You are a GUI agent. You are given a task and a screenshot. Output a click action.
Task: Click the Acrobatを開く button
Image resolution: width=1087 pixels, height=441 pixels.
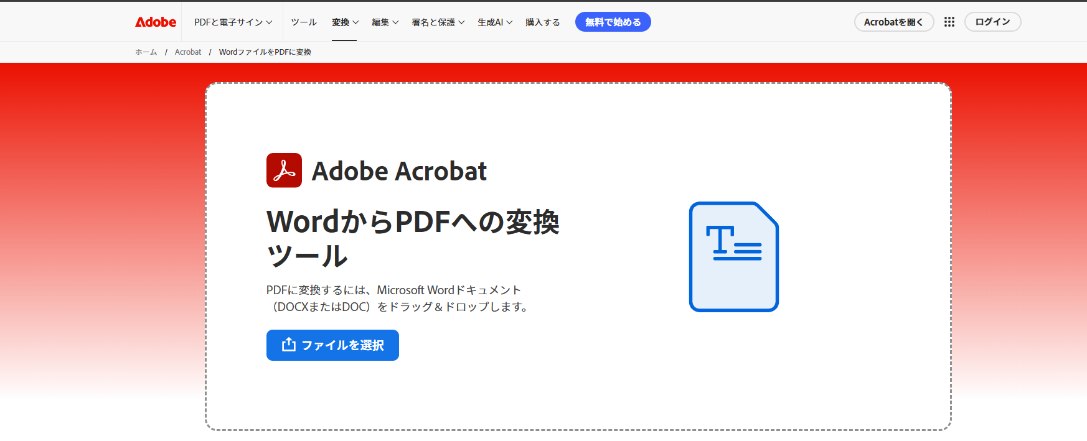click(x=894, y=22)
